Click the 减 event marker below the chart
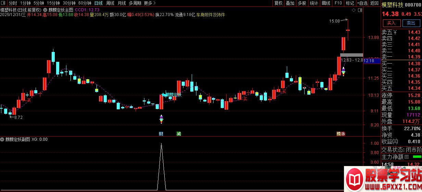The width and height of the screenshot is (422, 192). (179, 134)
